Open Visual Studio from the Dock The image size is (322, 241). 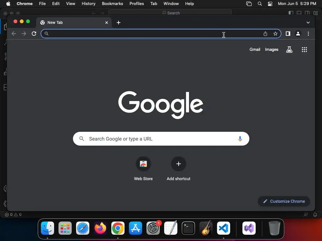click(249, 228)
